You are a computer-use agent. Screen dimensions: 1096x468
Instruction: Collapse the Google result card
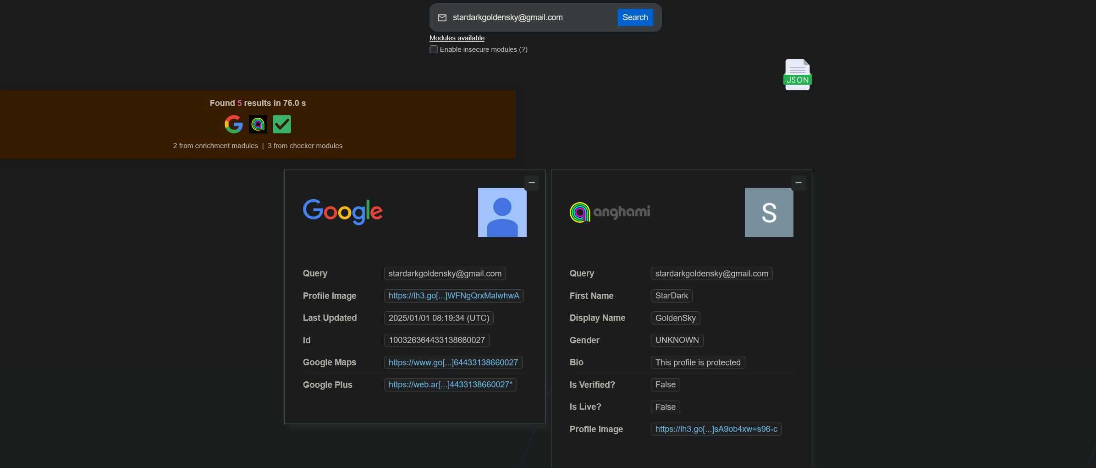pyautogui.click(x=532, y=182)
